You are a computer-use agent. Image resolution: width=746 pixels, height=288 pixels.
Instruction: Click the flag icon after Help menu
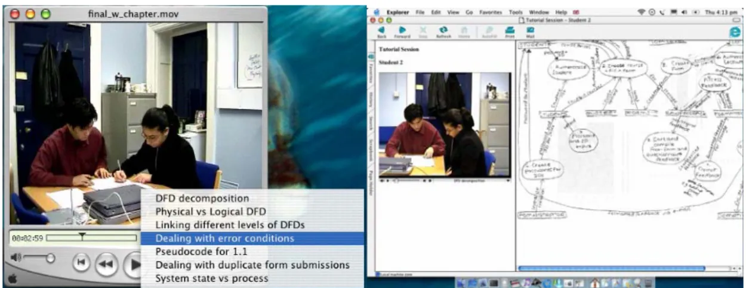click(576, 12)
